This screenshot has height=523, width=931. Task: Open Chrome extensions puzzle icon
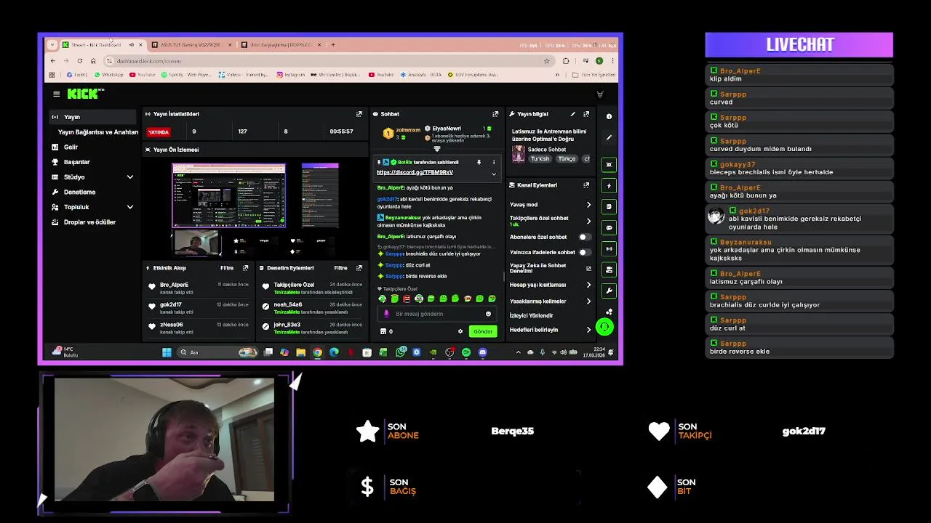point(566,61)
